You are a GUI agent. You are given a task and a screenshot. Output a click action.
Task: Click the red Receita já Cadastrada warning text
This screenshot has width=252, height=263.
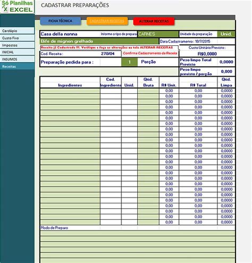coord(107,47)
